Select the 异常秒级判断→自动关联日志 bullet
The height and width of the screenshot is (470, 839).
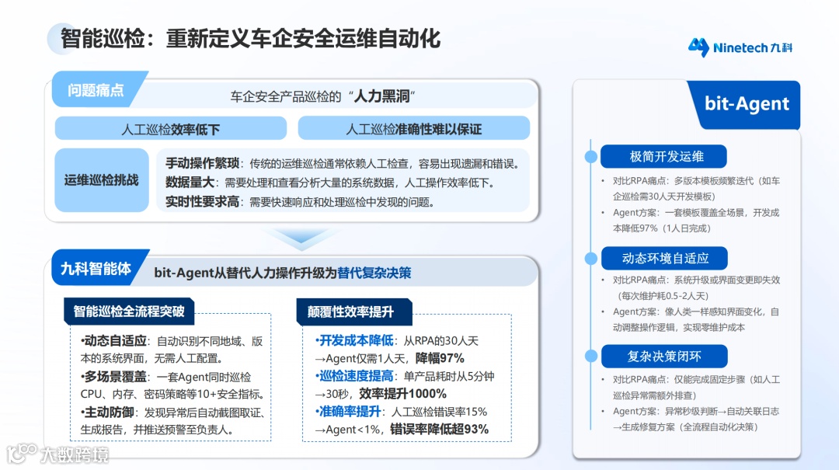point(695,420)
